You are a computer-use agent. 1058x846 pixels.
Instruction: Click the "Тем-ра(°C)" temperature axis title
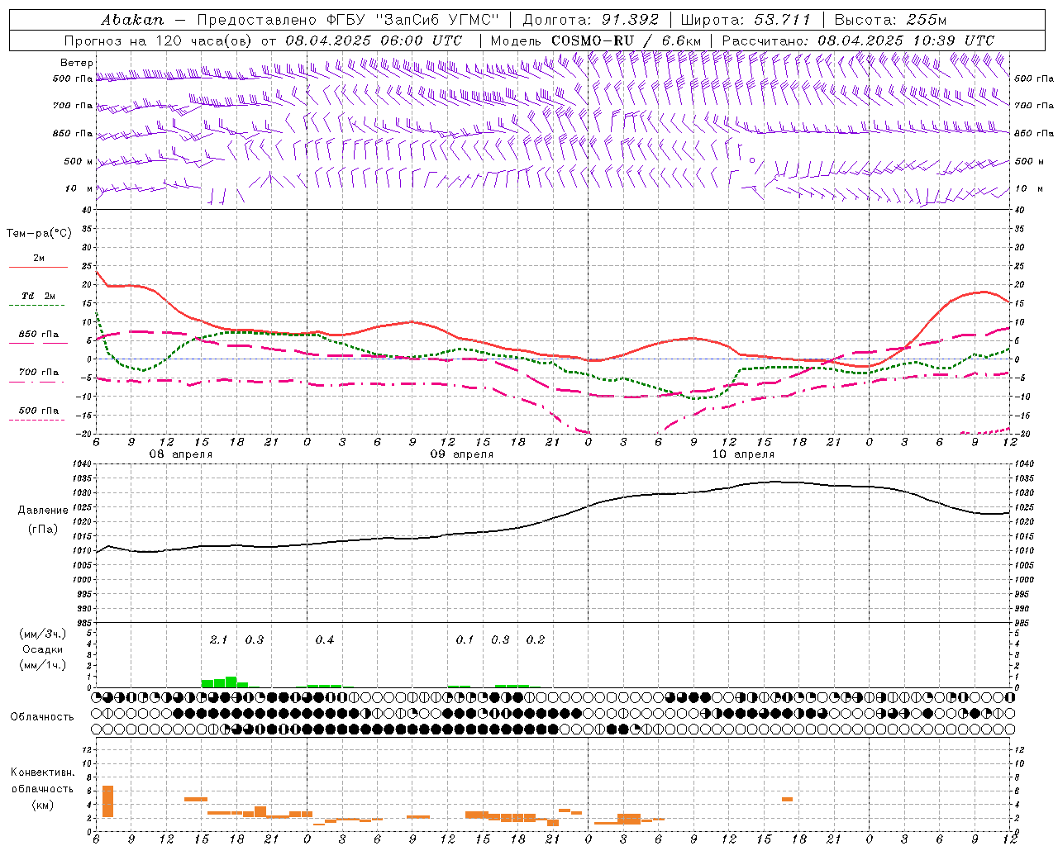(39, 233)
